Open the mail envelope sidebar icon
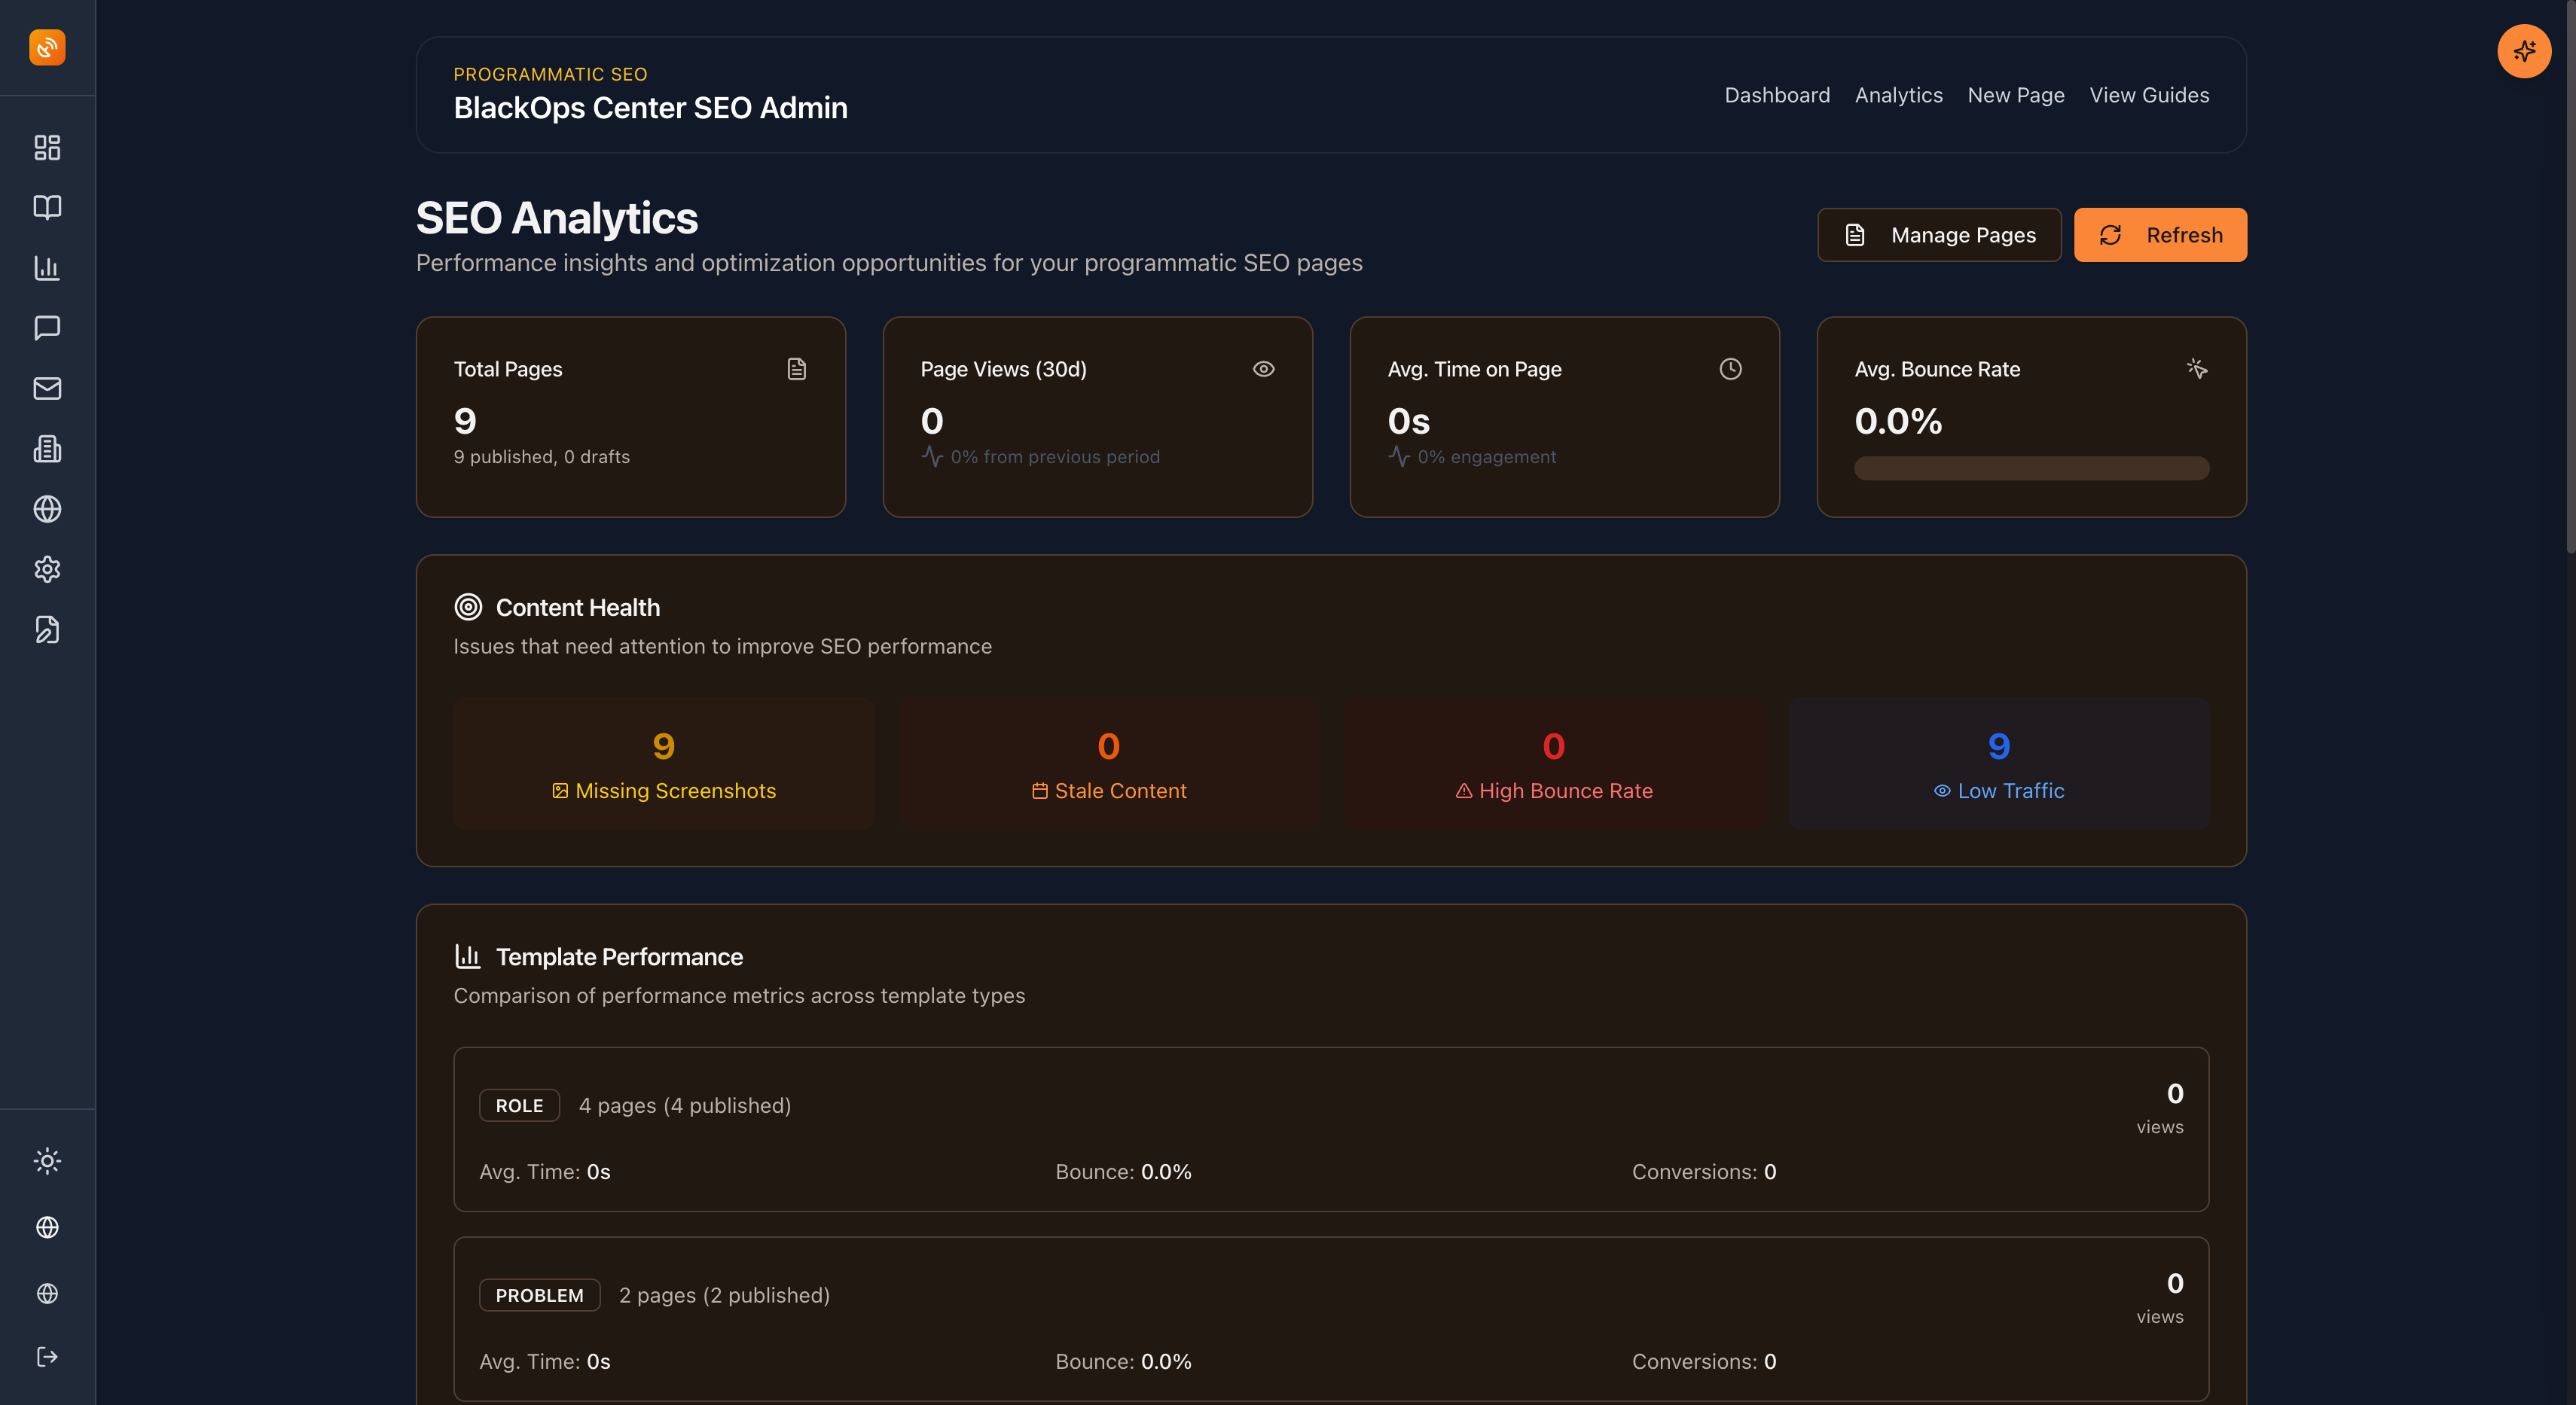Screen dimensions: 2576x1405 47,388
